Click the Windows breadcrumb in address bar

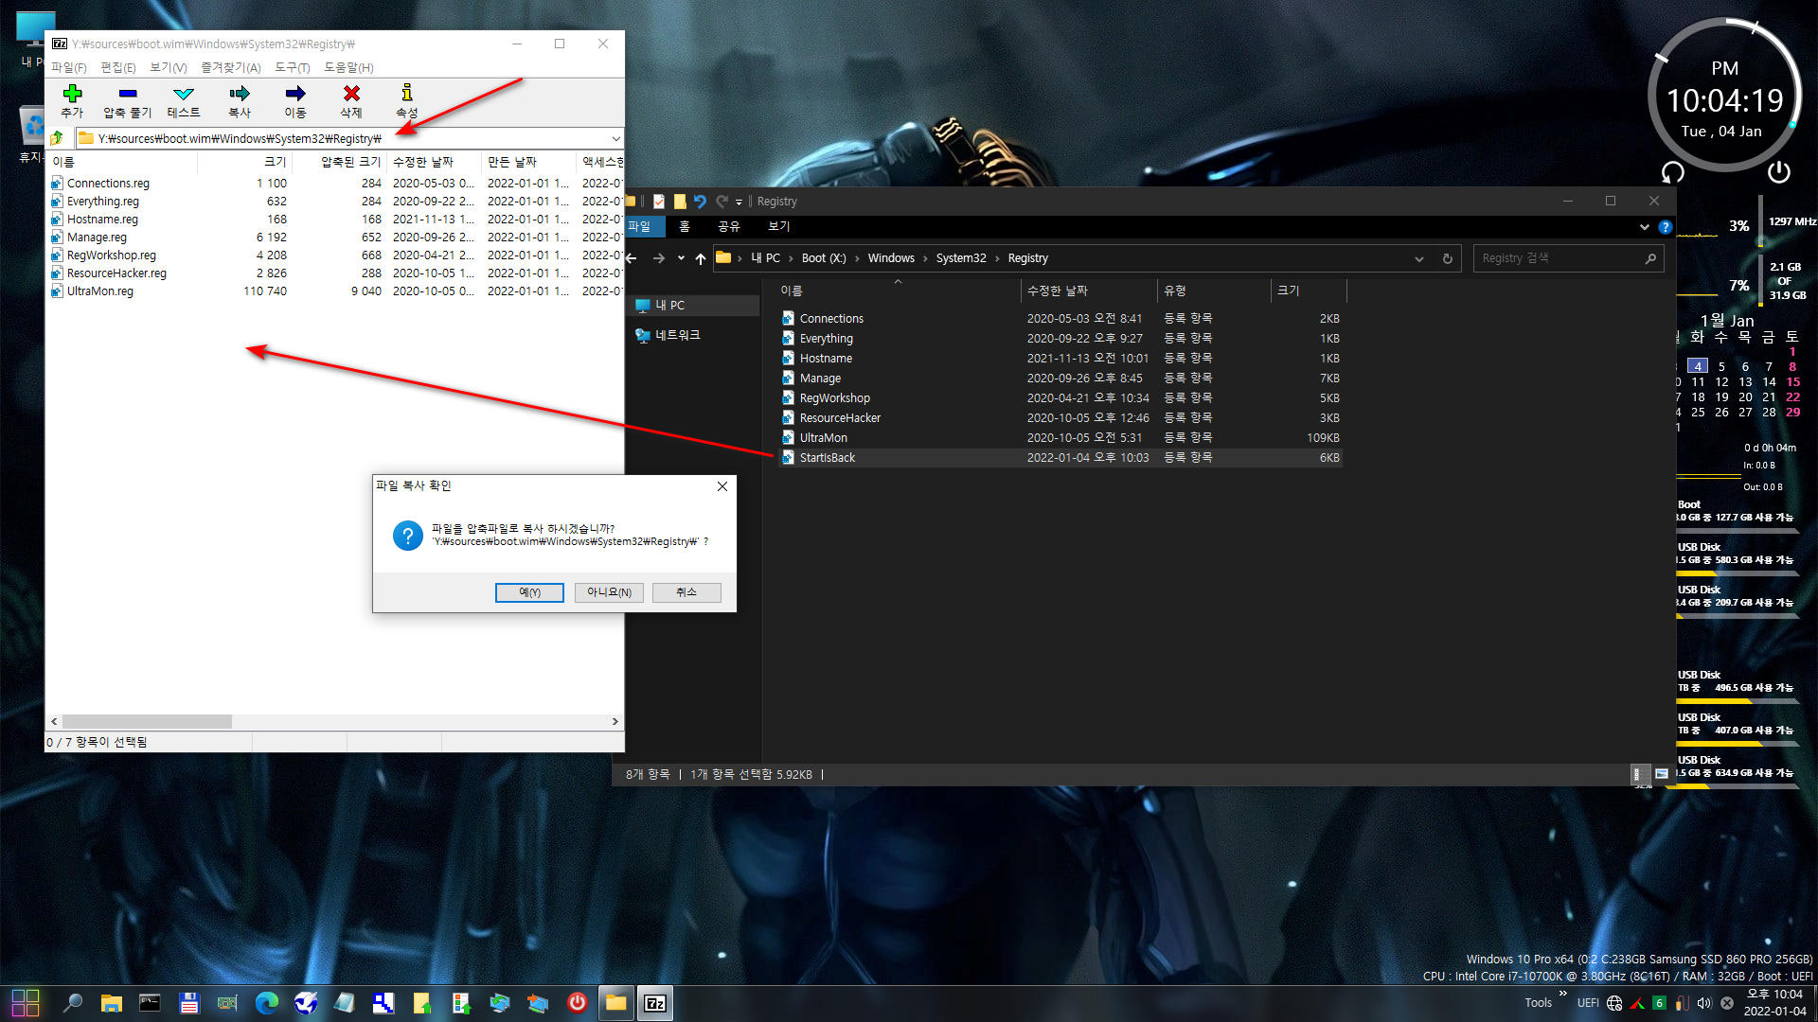[x=891, y=258]
